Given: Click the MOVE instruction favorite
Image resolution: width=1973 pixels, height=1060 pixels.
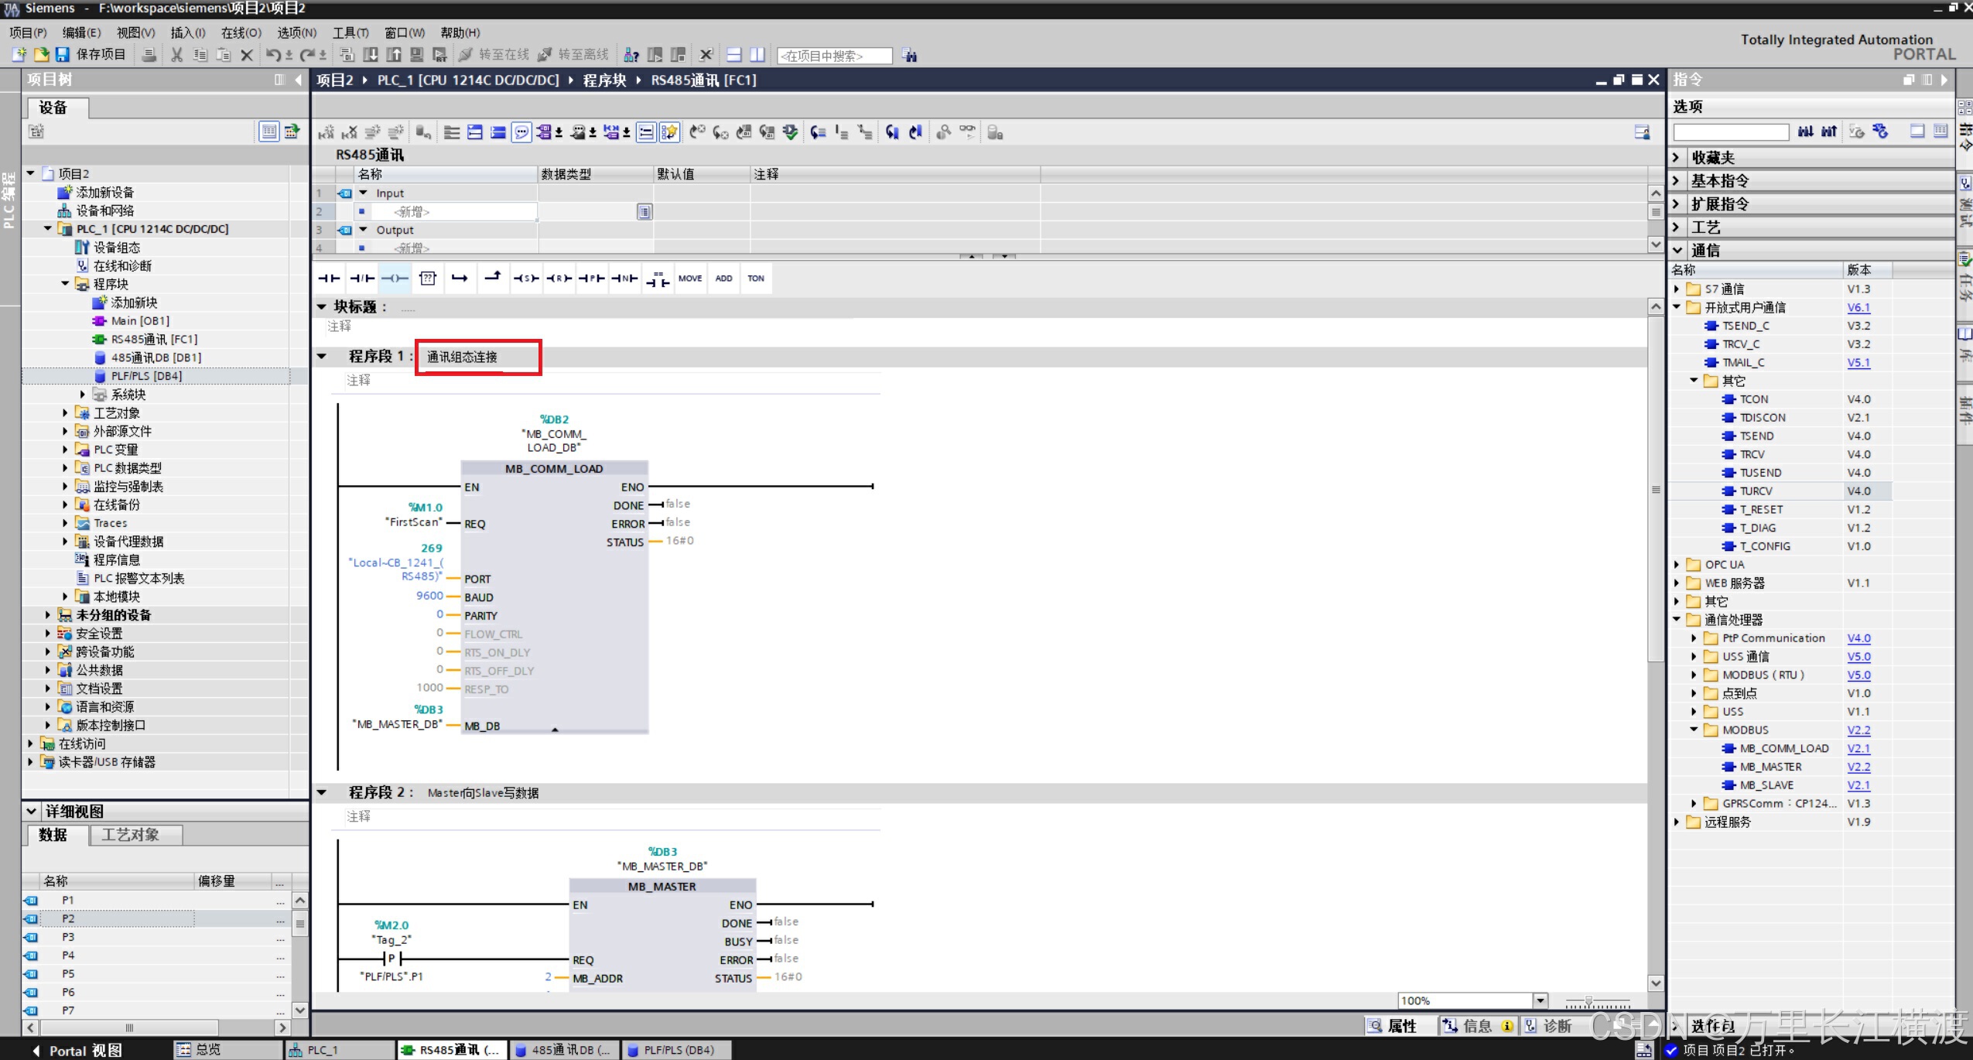Looking at the screenshot, I should coord(689,279).
